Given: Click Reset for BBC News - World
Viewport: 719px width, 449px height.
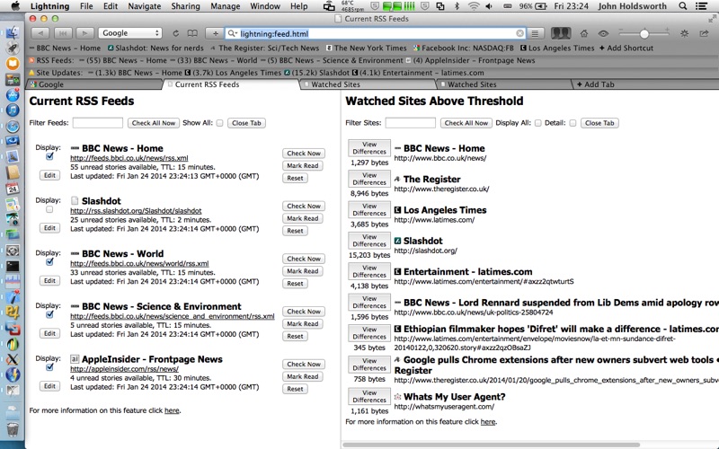Looking at the screenshot, I should [x=295, y=284].
